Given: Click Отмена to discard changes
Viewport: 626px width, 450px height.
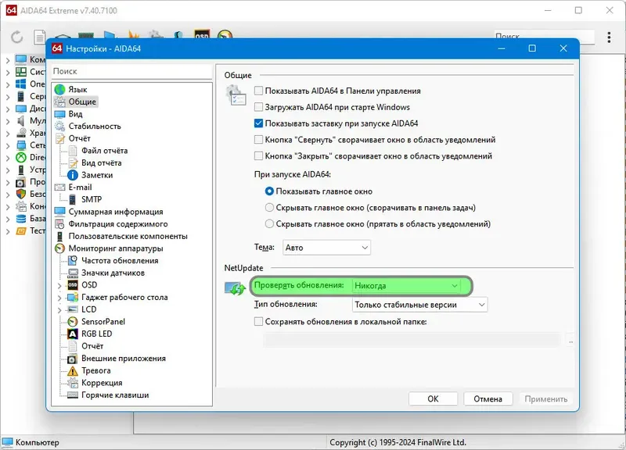Looking at the screenshot, I should click(x=487, y=398).
